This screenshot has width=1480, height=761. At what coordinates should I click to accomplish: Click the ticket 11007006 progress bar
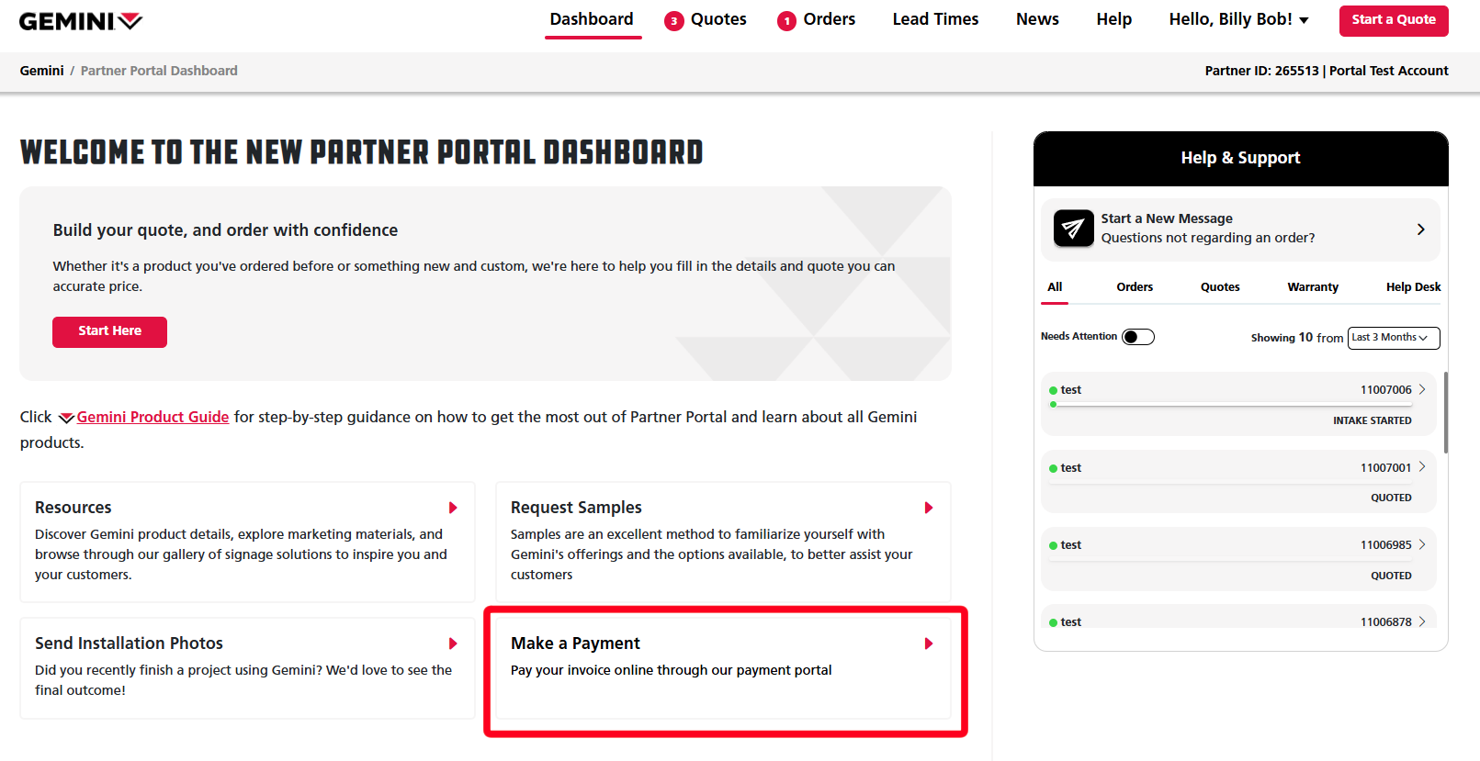1231,404
